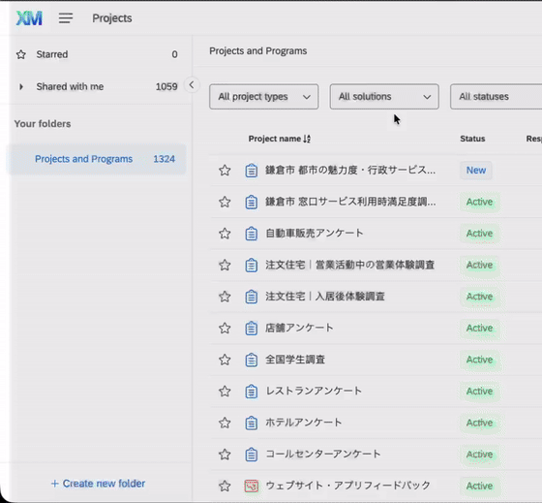Click the survey icon of 鎌倉市 窓口サービス row

(x=252, y=202)
